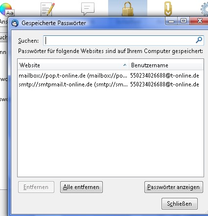Screen dimensions: 208x216
Task: Open the Attachments paperclip pane icon
Action: [168, 9]
